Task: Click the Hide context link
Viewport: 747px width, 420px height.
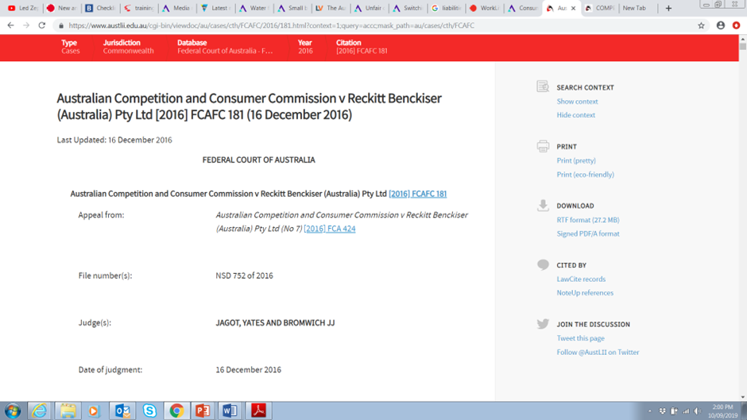Action: (x=575, y=115)
